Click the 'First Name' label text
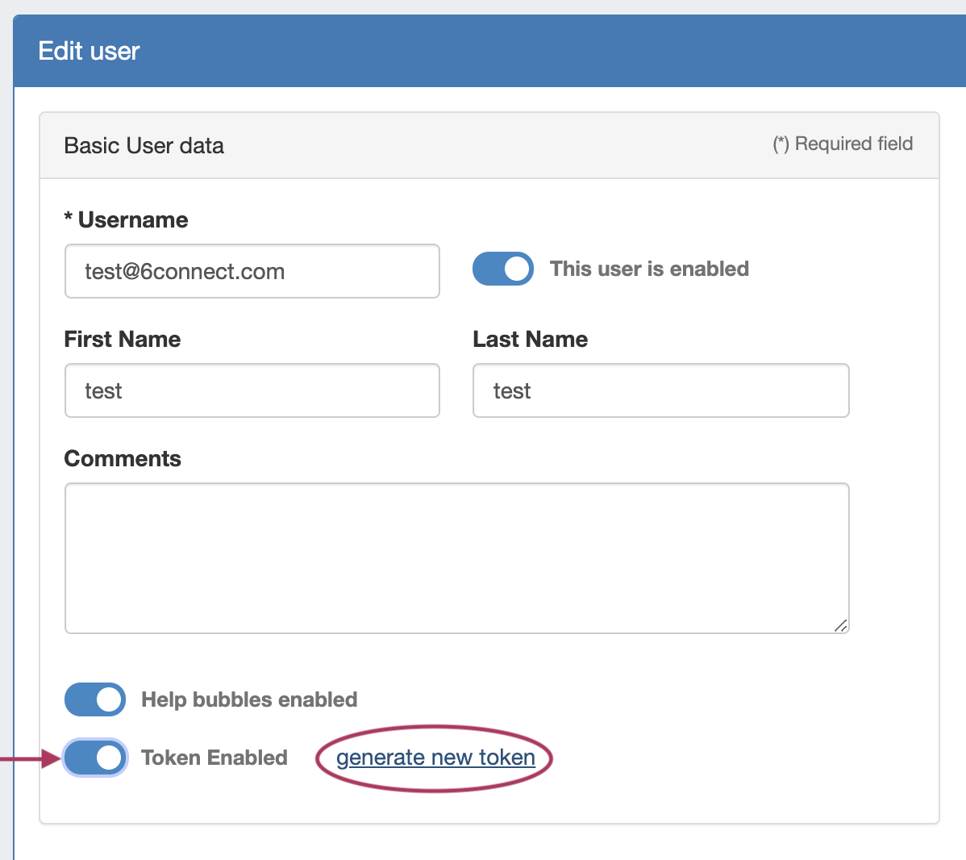The height and width of the screenshot is (860, 966). click(122, 339)
